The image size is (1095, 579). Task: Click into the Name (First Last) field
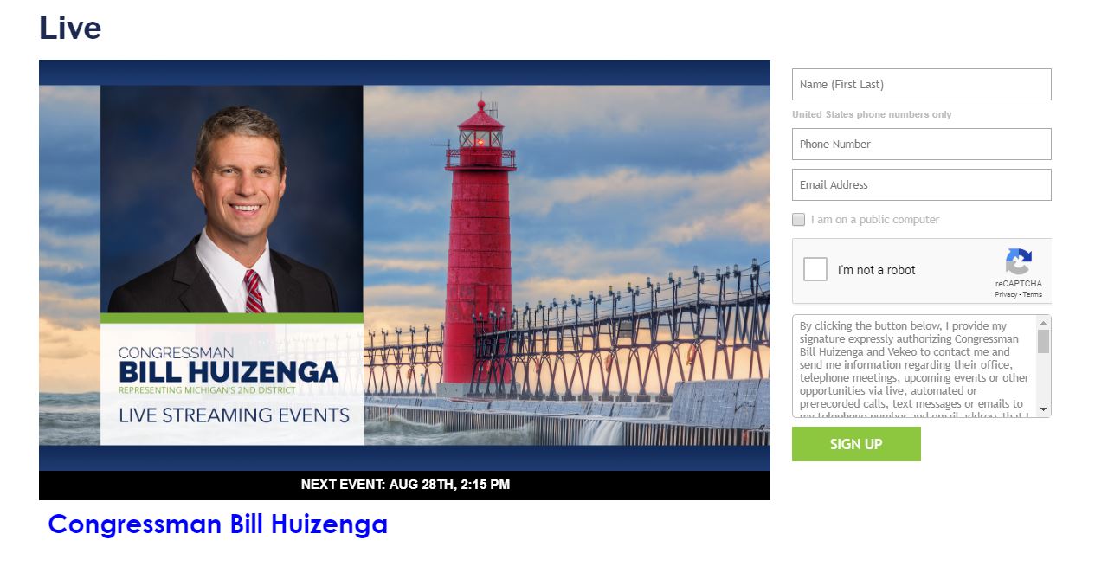click(x=921, y=85)
